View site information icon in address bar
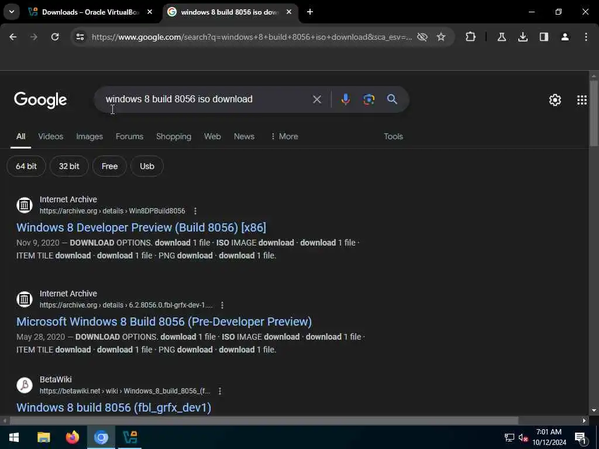 pos(80,37)
